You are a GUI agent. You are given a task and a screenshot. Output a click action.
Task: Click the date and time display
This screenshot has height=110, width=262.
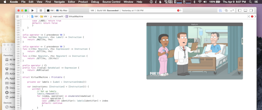tap(234, 2)
